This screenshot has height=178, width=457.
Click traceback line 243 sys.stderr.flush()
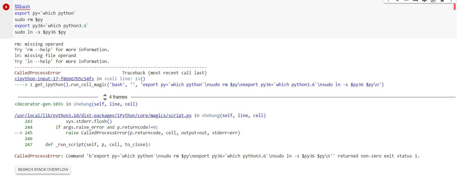69,121
